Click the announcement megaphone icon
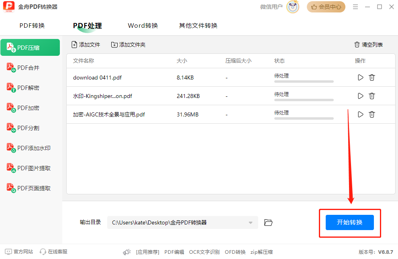Screen dimensions: 398x259 pyautogui.click(x=127, y=252)
